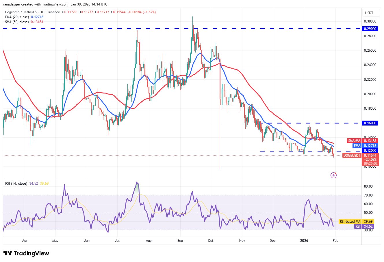The width and height of the screenshot is (384, 262).
Task: Select the EMA (20, close) indicator legend
Action: [x=24, y=17]
